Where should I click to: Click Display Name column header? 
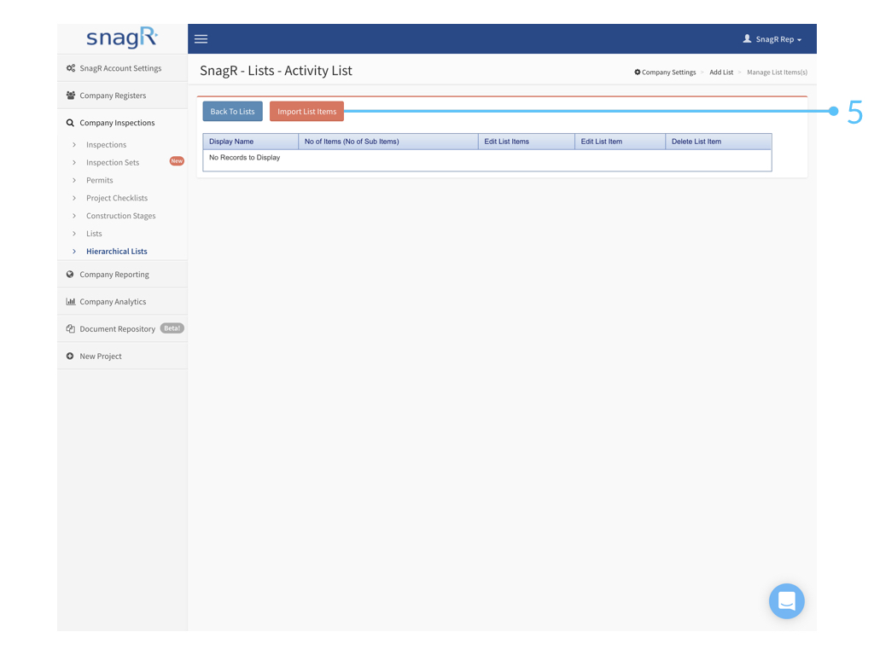click(x=251, y=142)
